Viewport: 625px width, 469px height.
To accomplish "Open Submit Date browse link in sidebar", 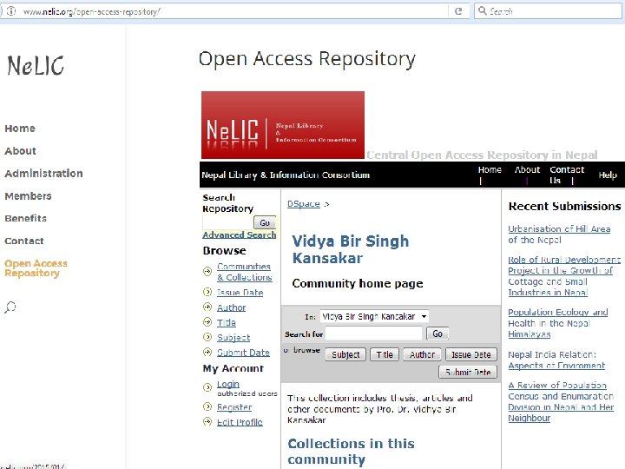I will (243, 353).
